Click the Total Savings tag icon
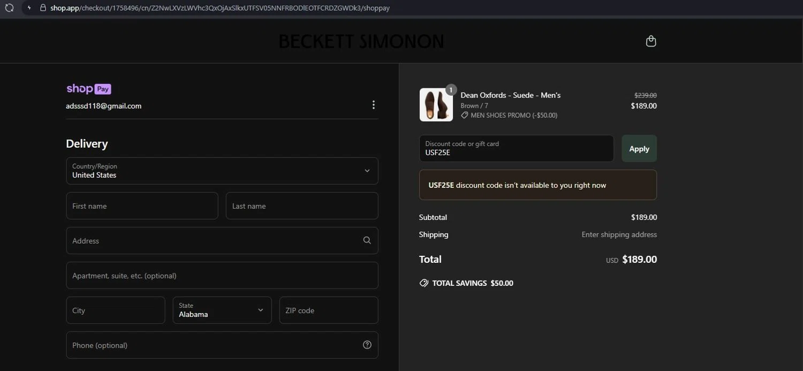The height and width of the screenshot is (371, 803). [424, 283]
